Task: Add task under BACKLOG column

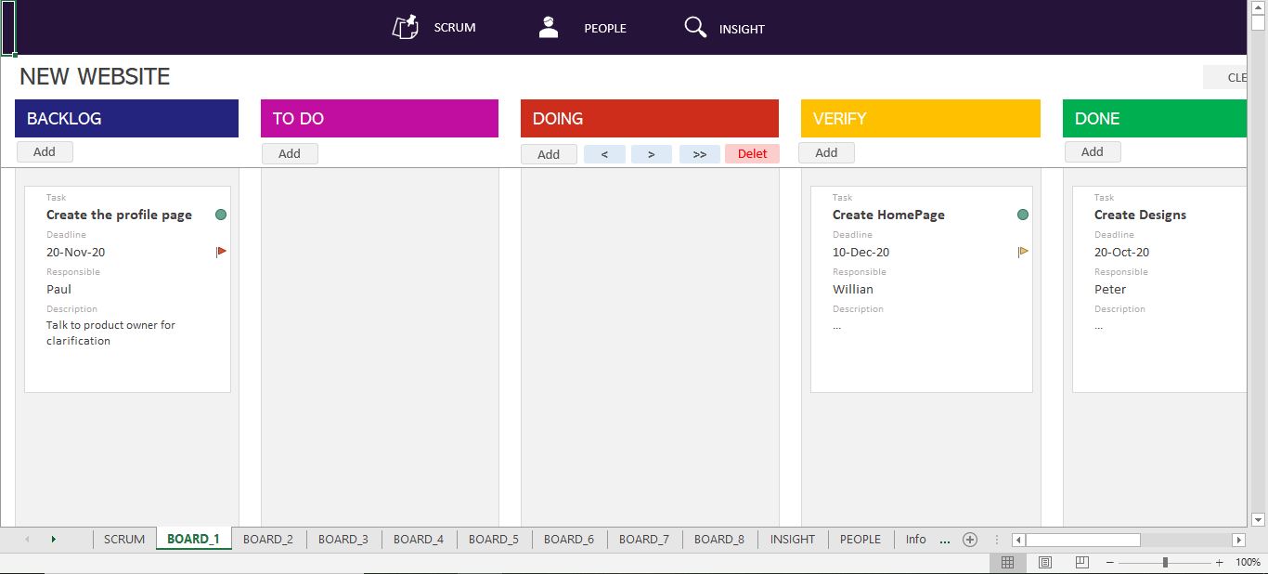Action: point(45,152)
